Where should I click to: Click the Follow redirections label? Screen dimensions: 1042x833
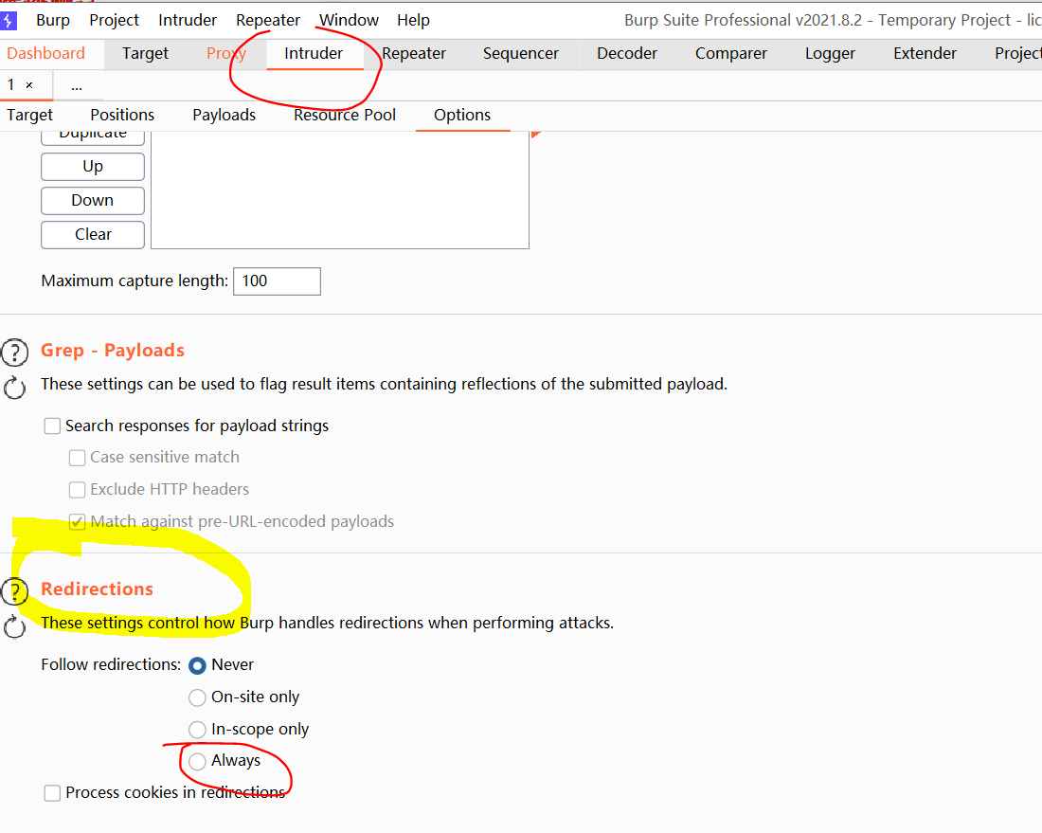[111, 665]
